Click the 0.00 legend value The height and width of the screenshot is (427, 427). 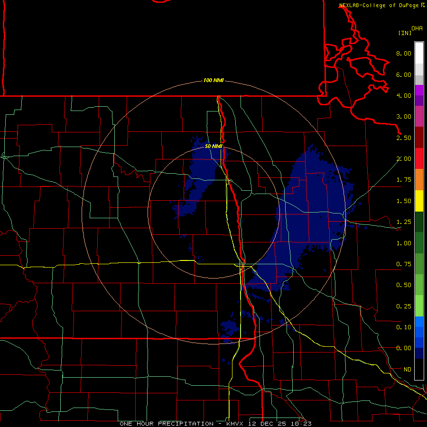[404, 348]
